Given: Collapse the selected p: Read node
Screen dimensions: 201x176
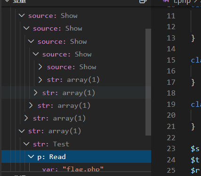Looking at the screenshot, I should (31, 157).
